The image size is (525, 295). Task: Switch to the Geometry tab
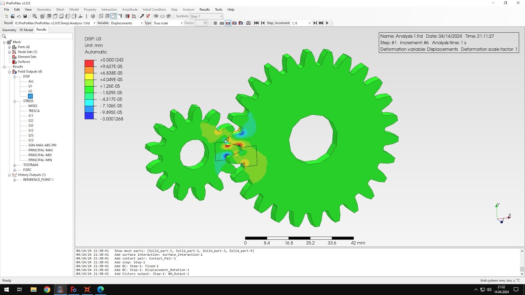pos(9,30)
